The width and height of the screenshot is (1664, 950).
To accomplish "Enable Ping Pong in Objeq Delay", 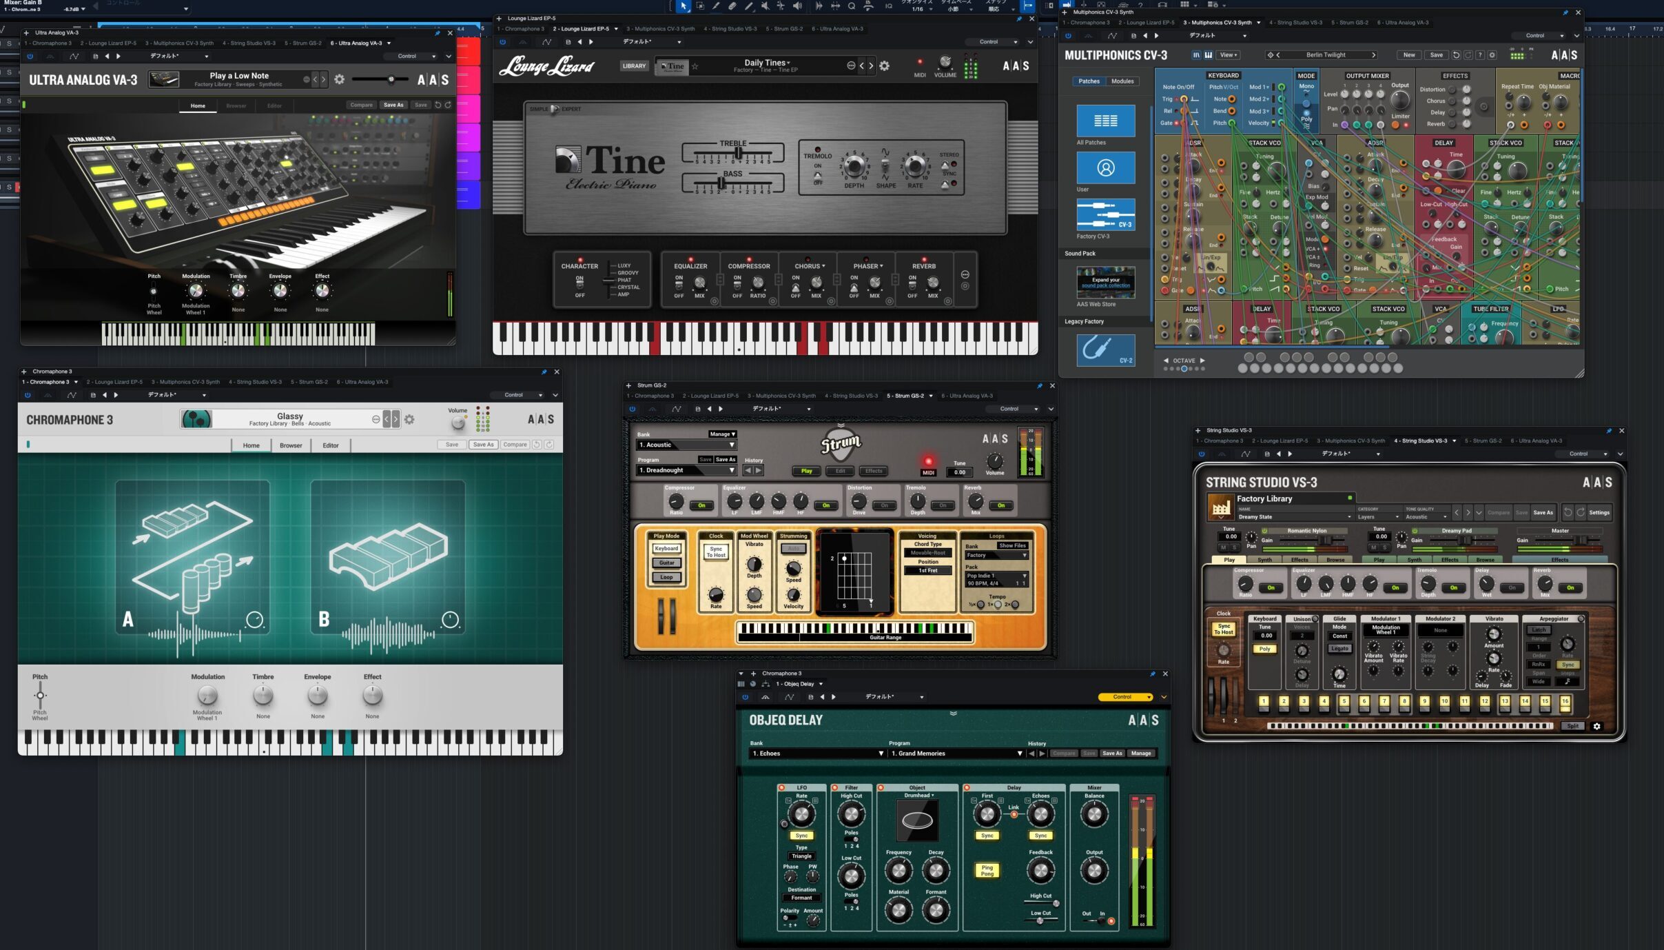I will click(x=987, y=871).
